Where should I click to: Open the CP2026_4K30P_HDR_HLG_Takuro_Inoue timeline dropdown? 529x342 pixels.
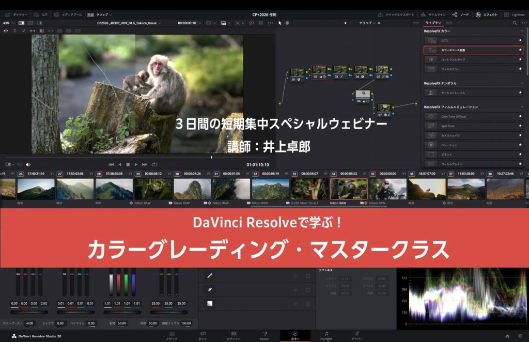pyautogui.click(x=129, y=23)
